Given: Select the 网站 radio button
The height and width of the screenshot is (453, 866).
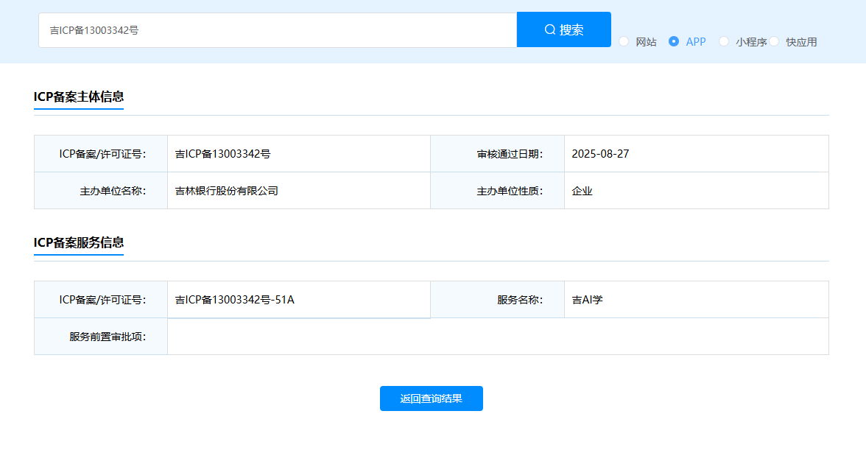Looking at the screenshot, I should click(624, 41).
